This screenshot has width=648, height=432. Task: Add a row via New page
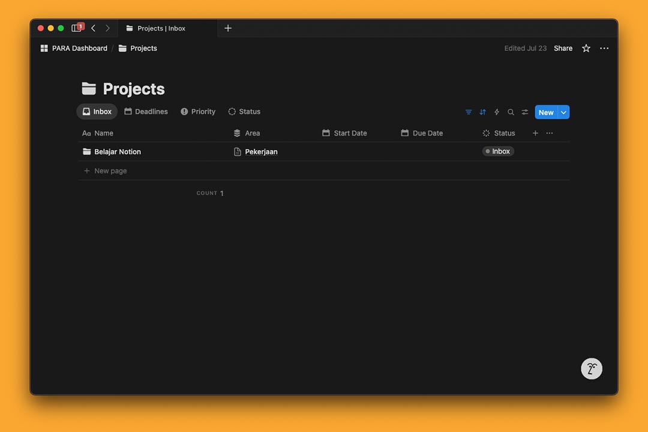pos(105,171)
